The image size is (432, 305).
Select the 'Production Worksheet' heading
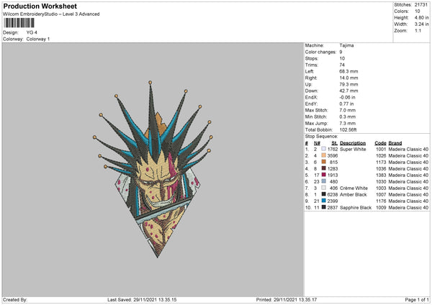(x=40, y=6)
